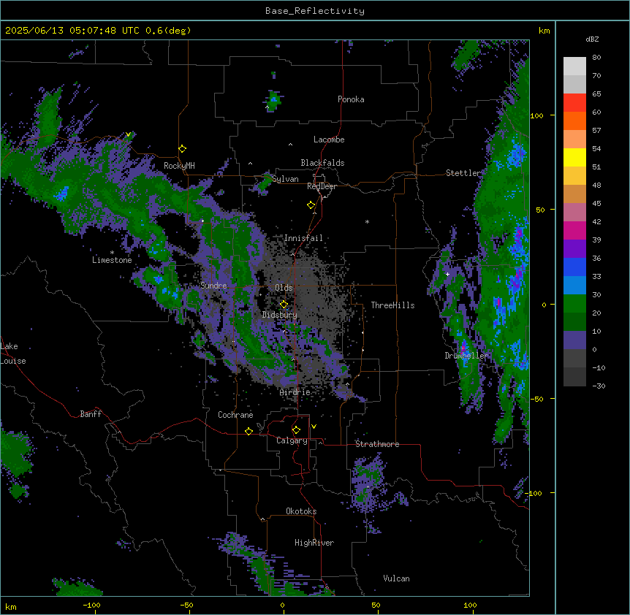The image size is (630, 615).
Task: Click the Drumheller city label
Action: [466, 356]
